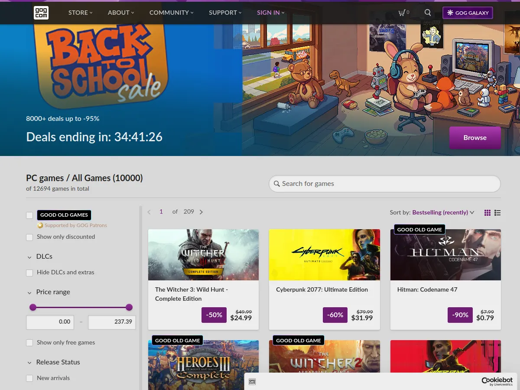The image size is (520, 390).
Task: Click GOOD OLD GAME badge on Hitman
Action: (419, 230)
